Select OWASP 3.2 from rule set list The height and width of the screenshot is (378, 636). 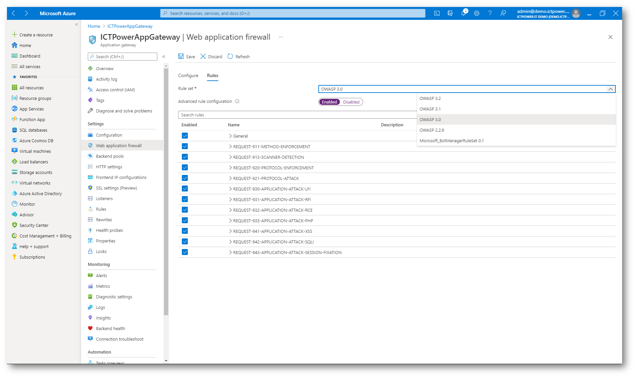pyautogui.click(x=516, y=98)
